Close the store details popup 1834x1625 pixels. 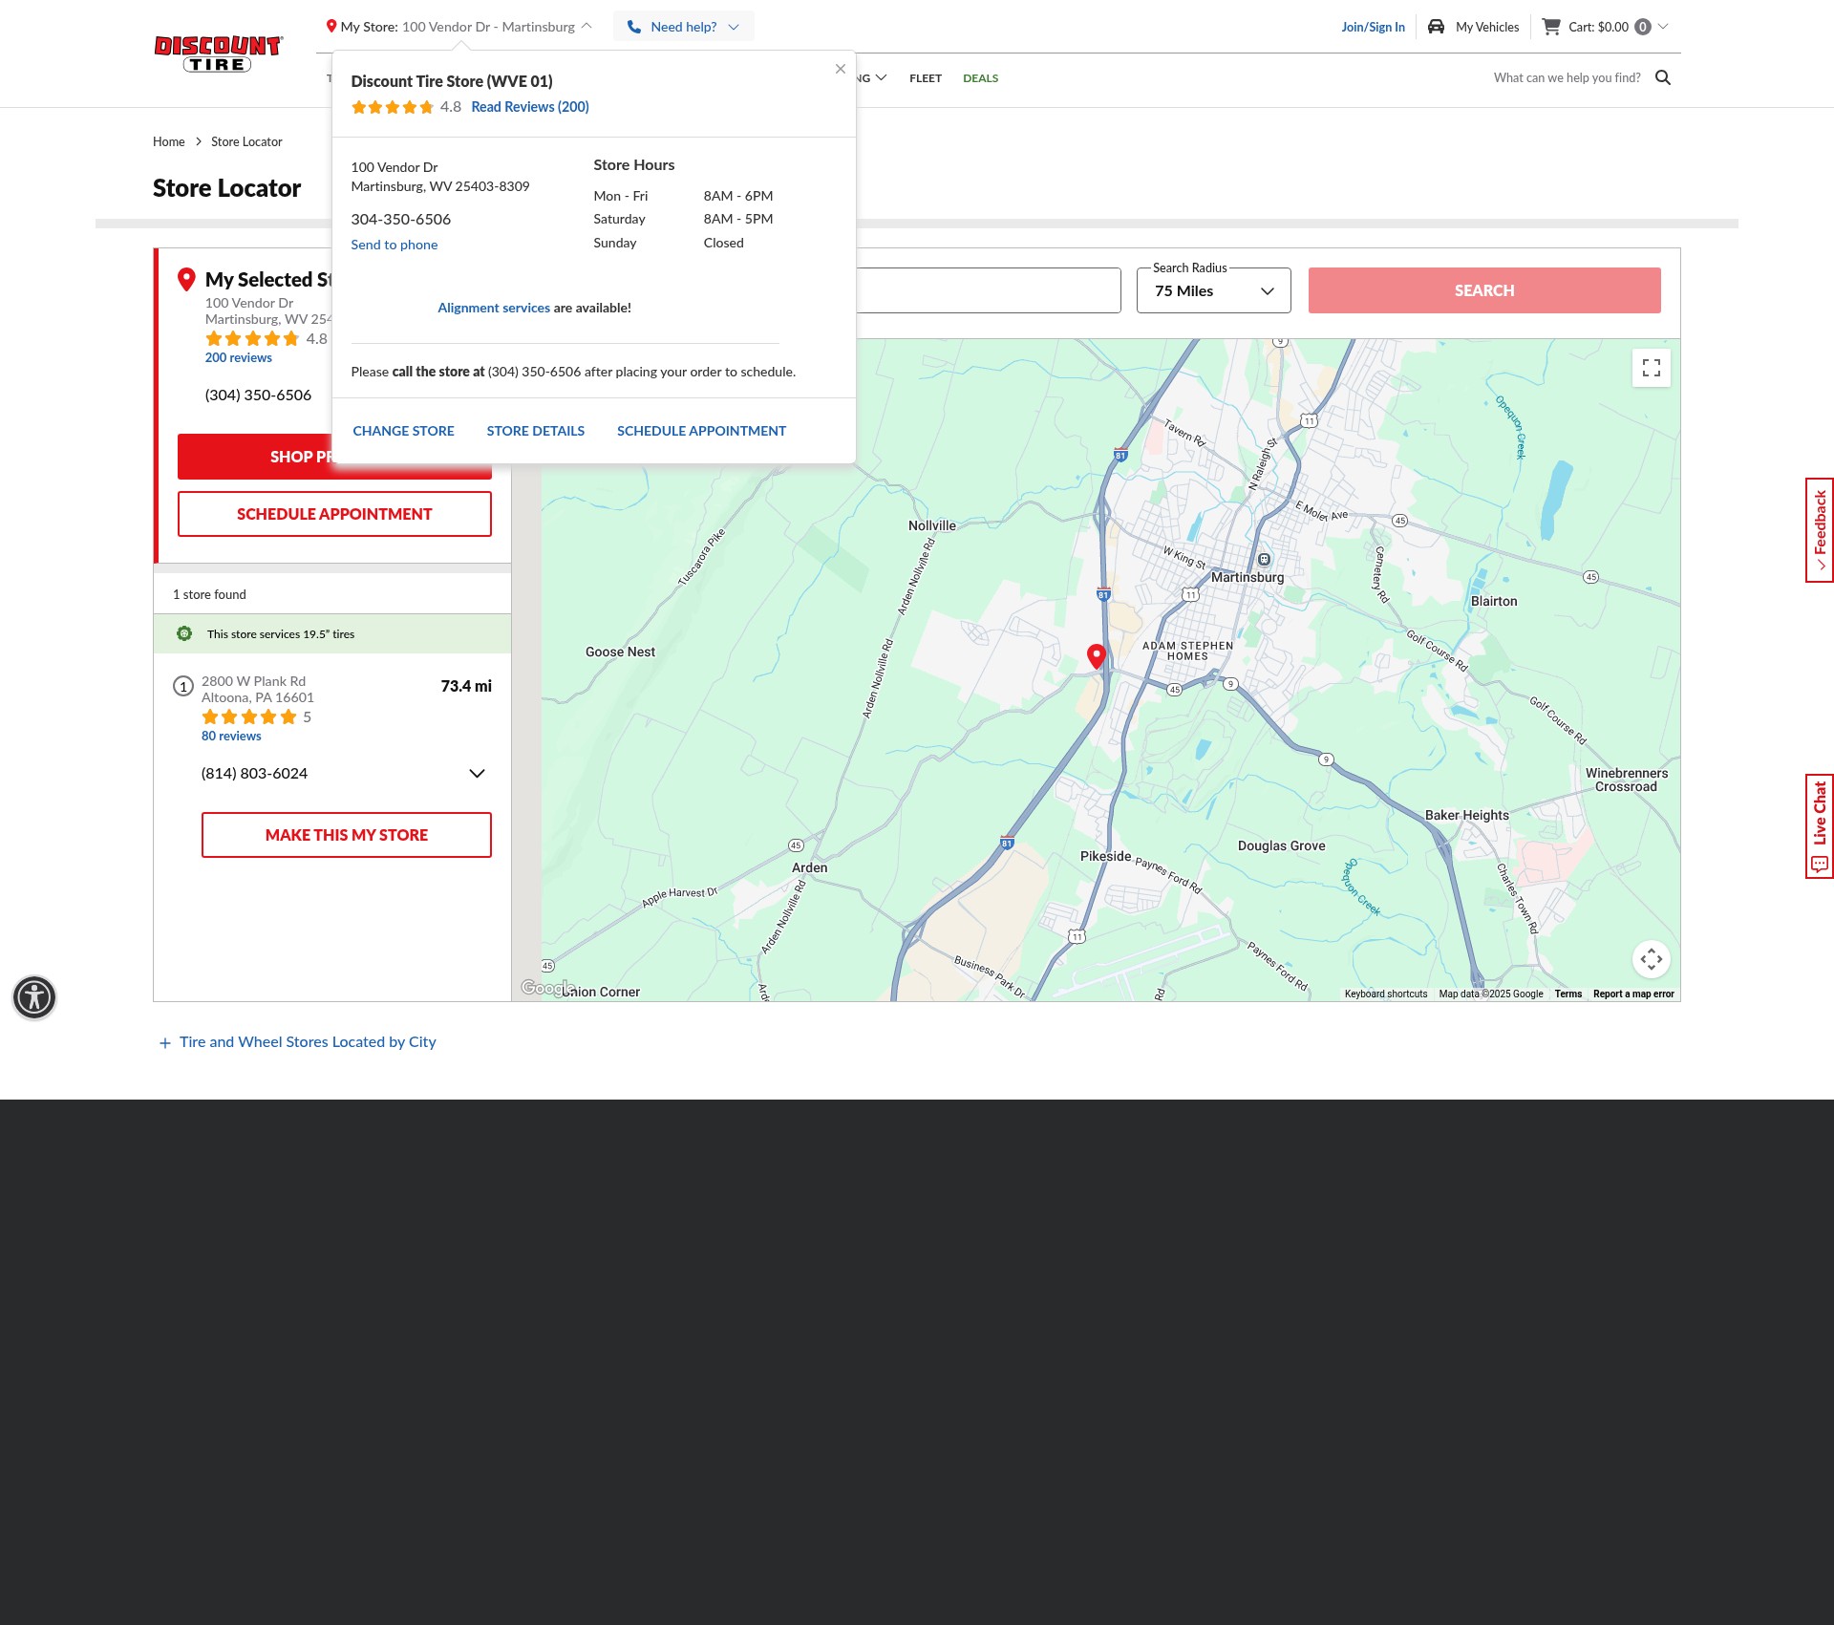click(x=841, y=69)
